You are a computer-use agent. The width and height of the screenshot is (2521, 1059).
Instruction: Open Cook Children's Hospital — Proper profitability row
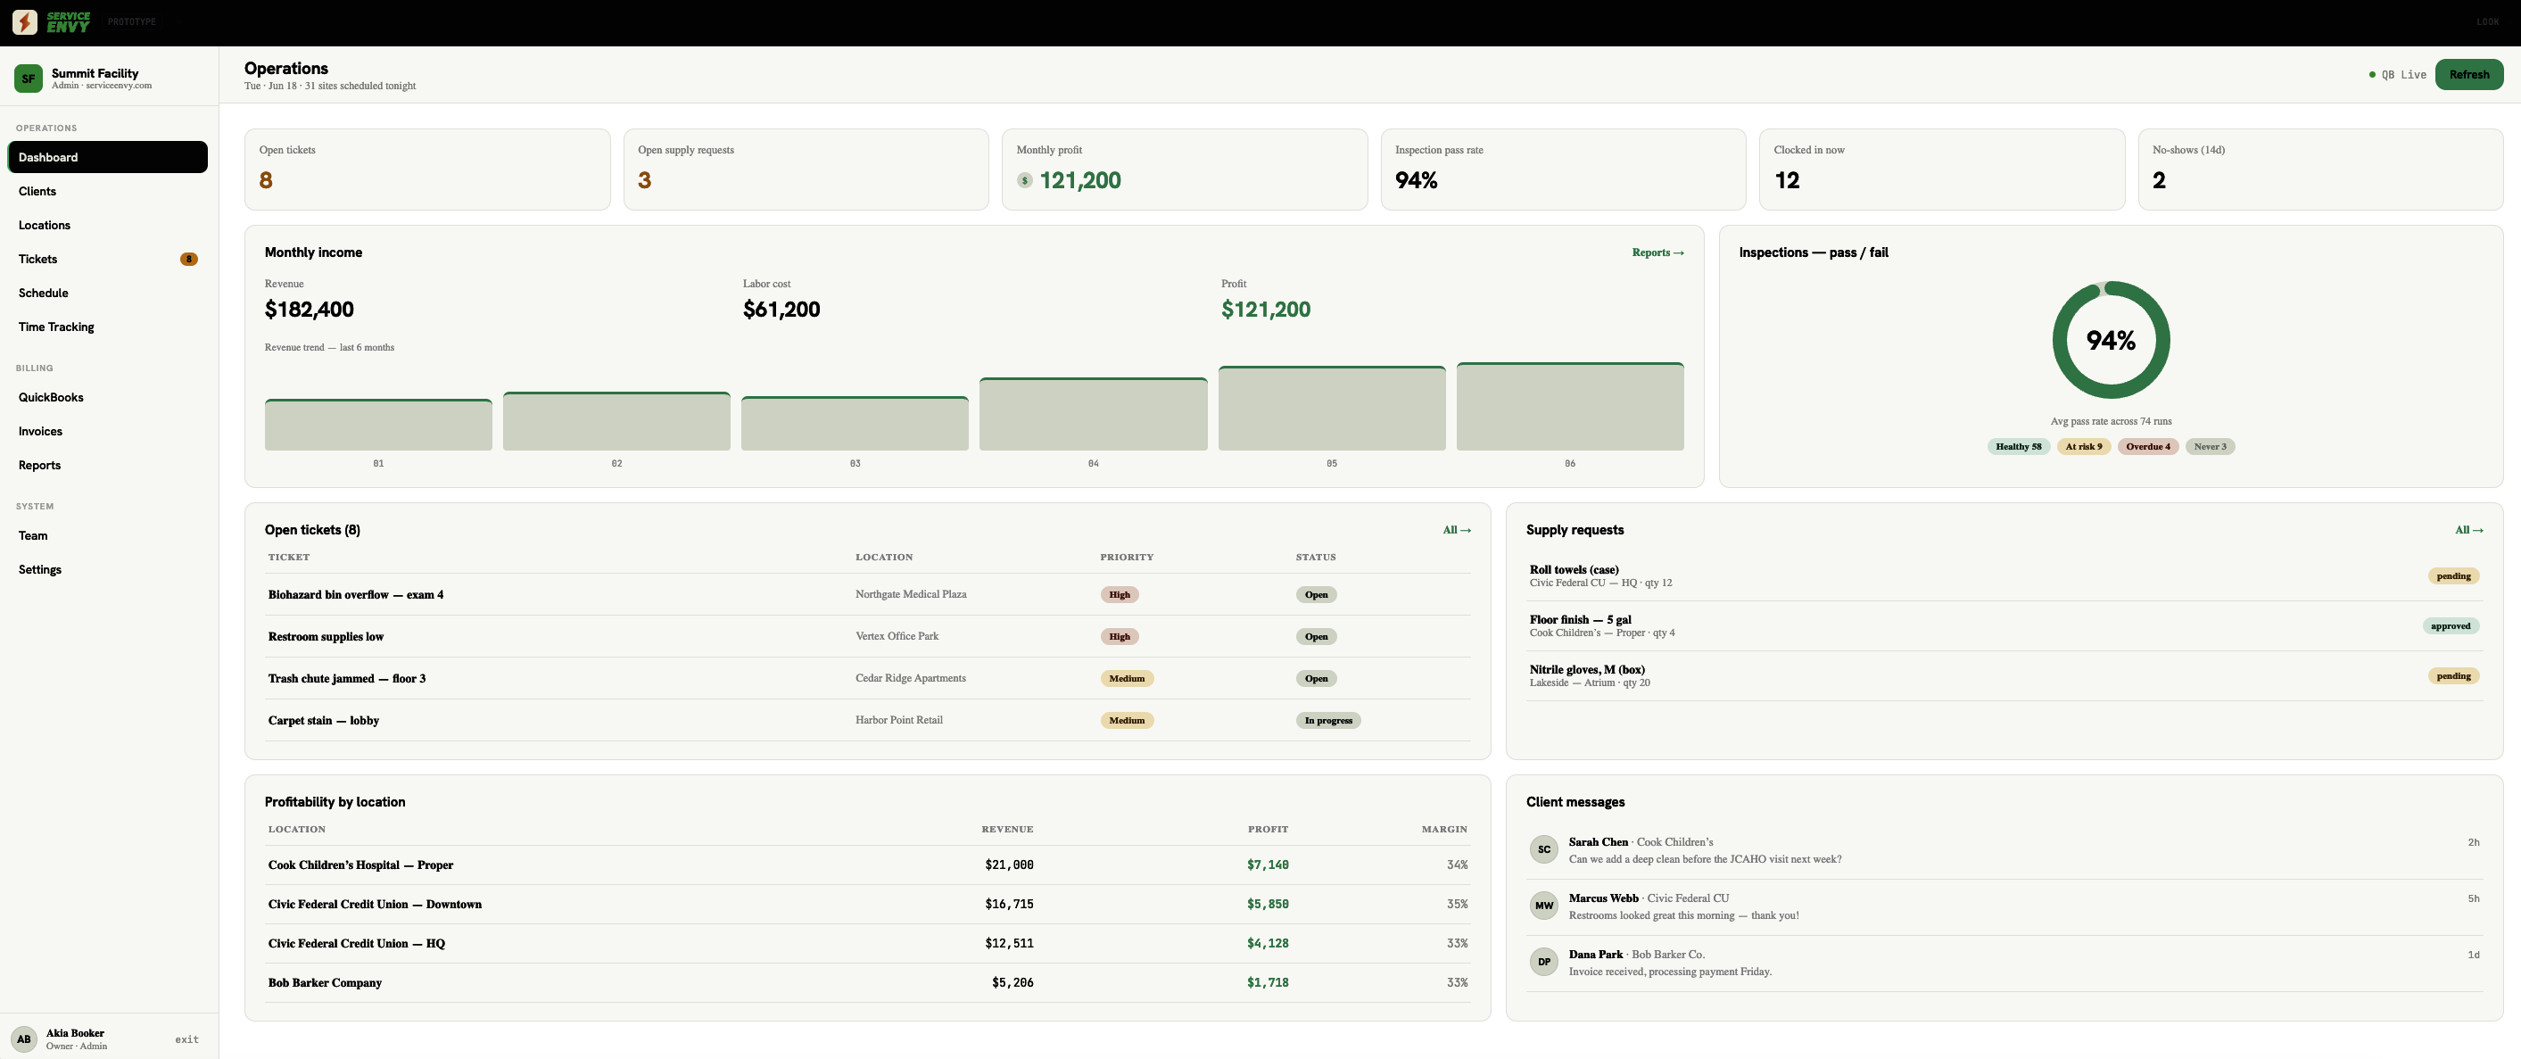(x=868, y=865)
